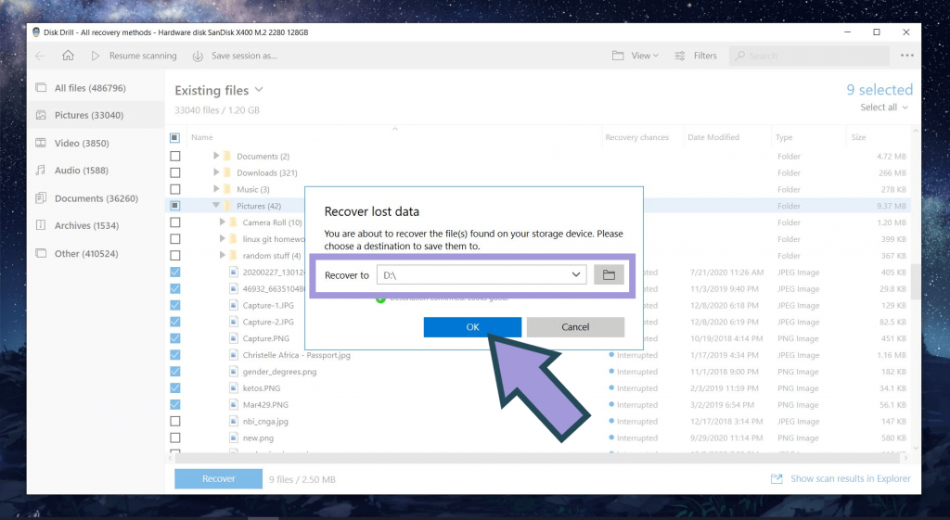Sort by the Recovery chances column header
The image size is (950, 520).
click(x=636, y=137)
